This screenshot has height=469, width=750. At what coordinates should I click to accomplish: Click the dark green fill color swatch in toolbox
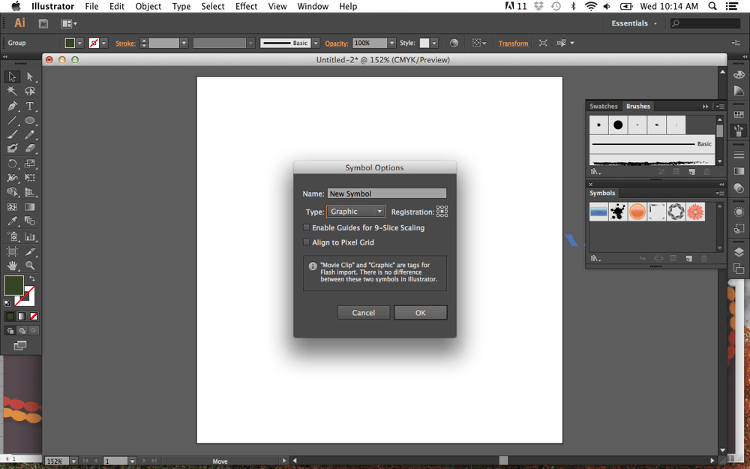pyautogui.click(x=13, y=285)
